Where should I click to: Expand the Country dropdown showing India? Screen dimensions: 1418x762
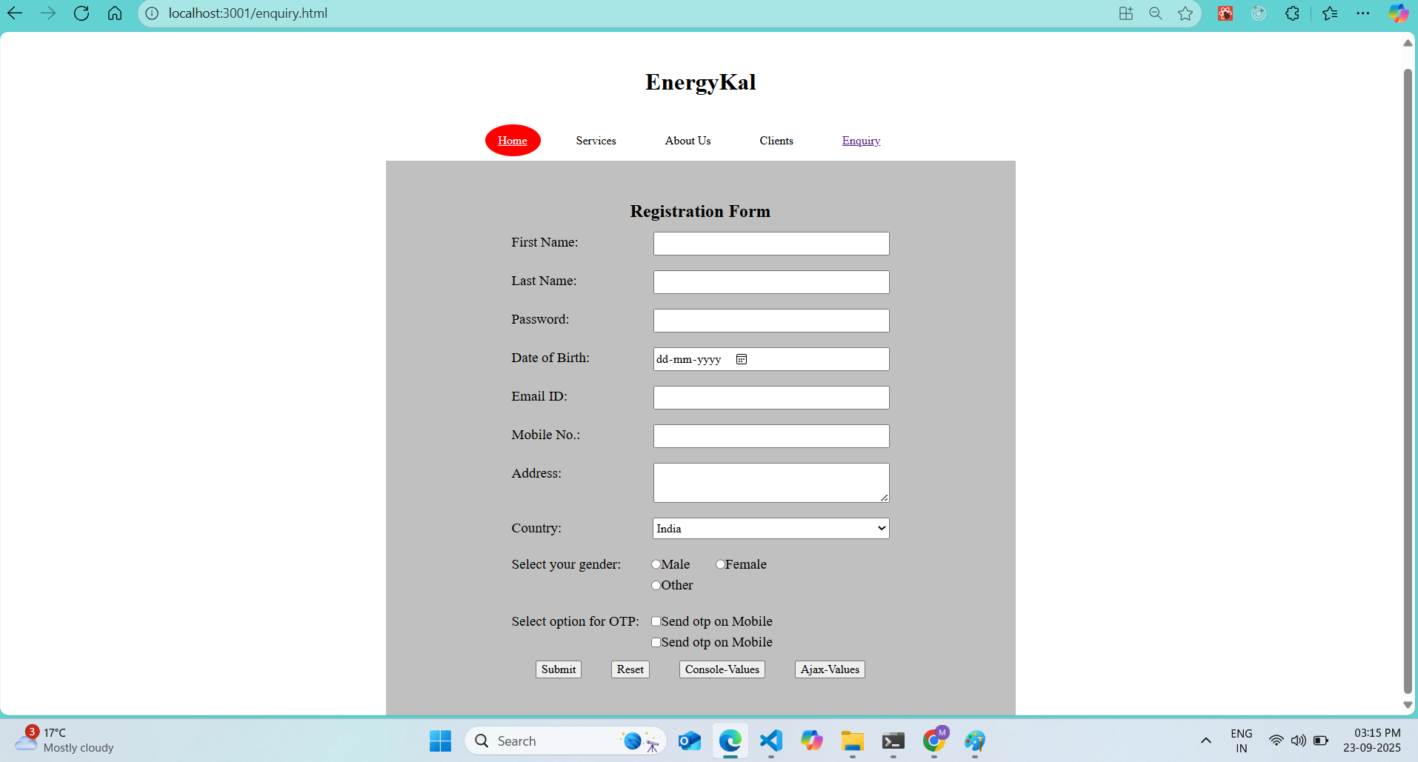click(x=770, y=528)
